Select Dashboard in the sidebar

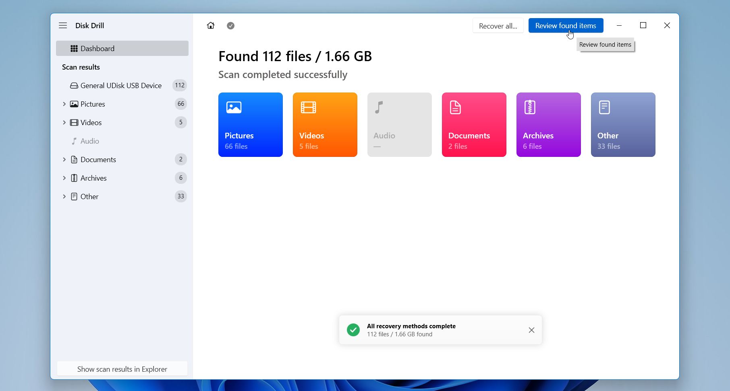click(x=122, y=48)
